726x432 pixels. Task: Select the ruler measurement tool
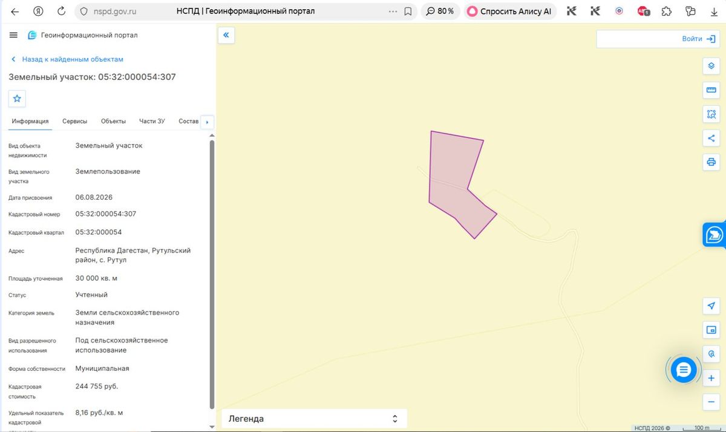click(711, 91)
